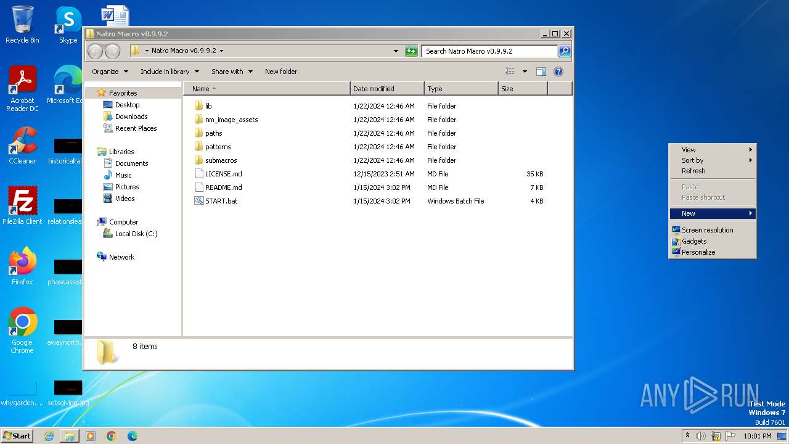Click the Start button

point(17,436)
